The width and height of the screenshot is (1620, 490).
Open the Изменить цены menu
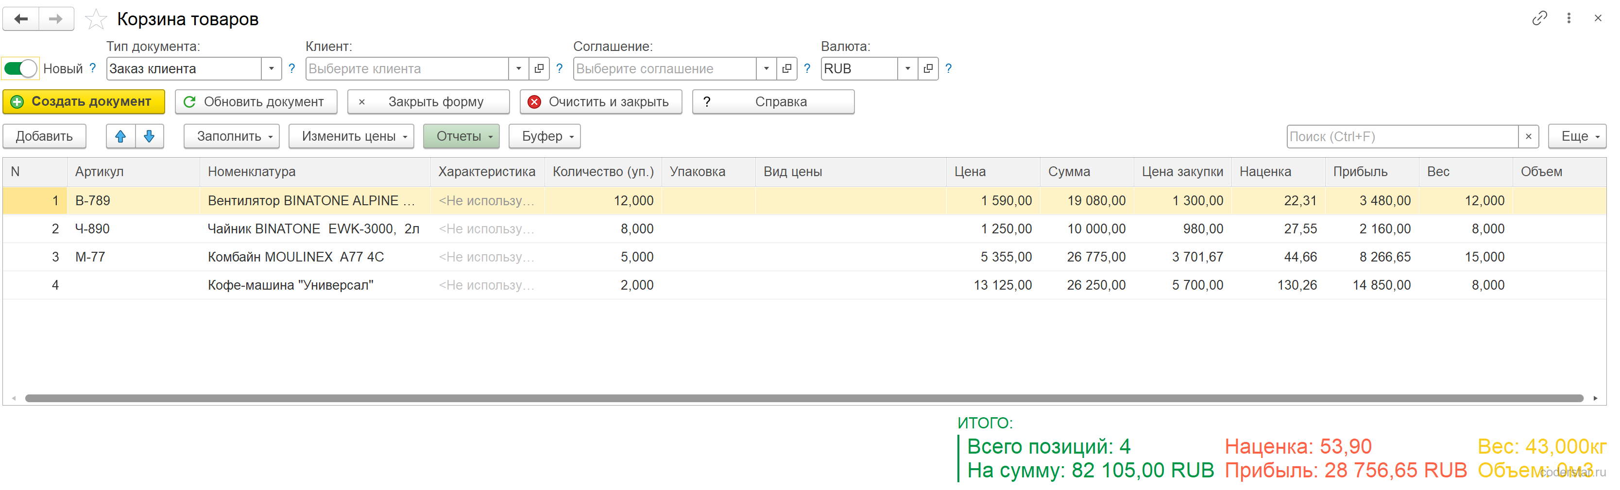coord(351,136)
